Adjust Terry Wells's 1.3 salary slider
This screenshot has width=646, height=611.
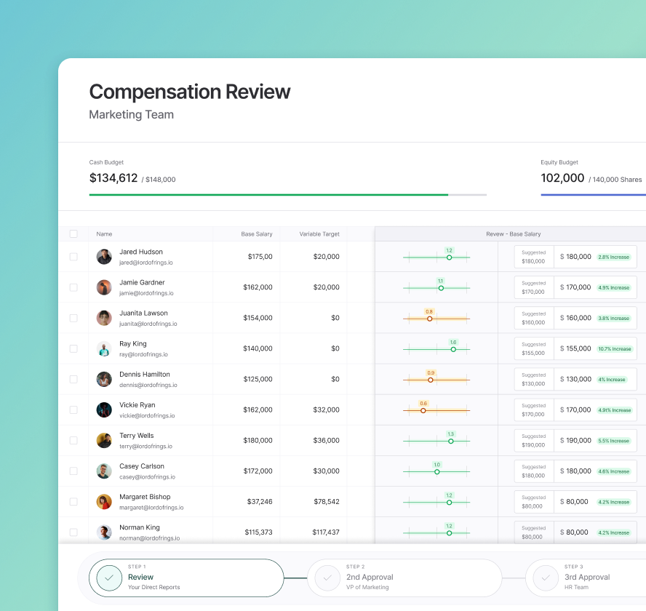point(451,442)
